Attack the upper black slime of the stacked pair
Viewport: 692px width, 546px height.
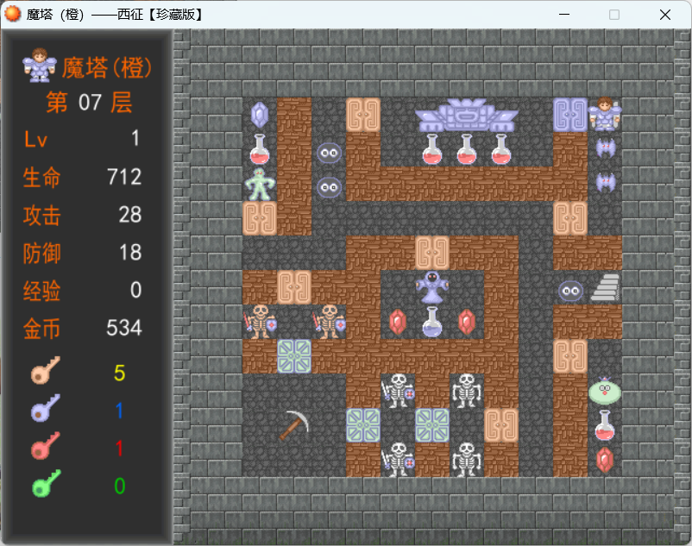[330, 153]
